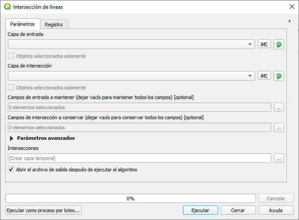The height and width of the screenshot is (220, 299).
Task: Open the file browse button for Capa de entrada
Action: tap(264, 44)
